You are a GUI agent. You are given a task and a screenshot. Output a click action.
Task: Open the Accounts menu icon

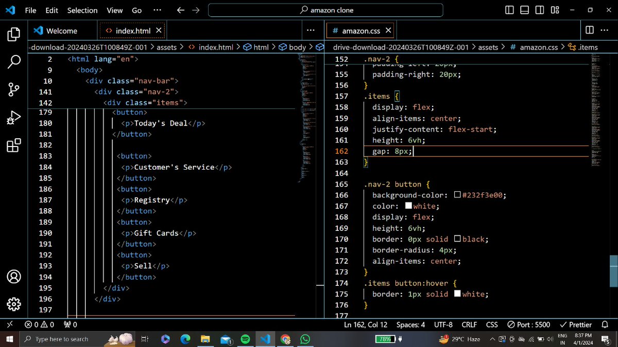point(14,277)
